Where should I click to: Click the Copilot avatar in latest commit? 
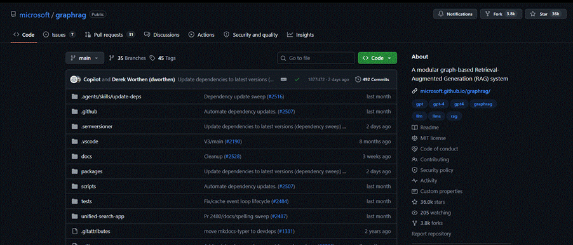click(x=74, y=79)
